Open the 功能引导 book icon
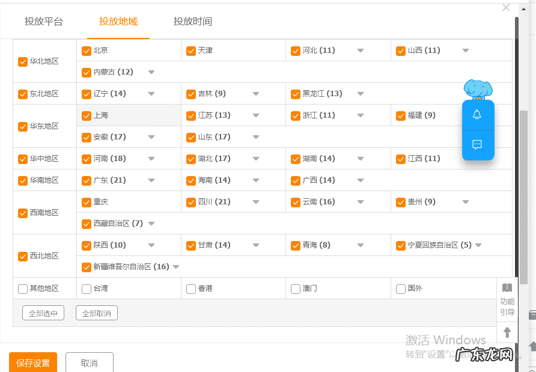The height and width of the screenshot is (372, 536). click(x=507, y=288)
